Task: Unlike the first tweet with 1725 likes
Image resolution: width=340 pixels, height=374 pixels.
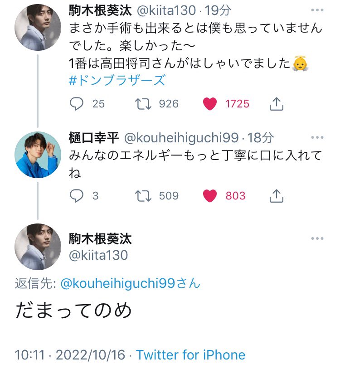Action: [x=209, y=104]
